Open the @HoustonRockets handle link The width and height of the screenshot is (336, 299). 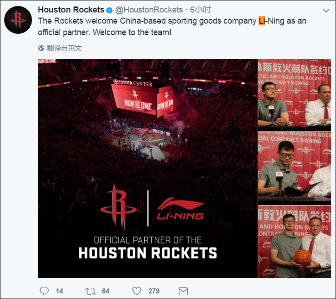pyautogui.click(x=149, y=10)
